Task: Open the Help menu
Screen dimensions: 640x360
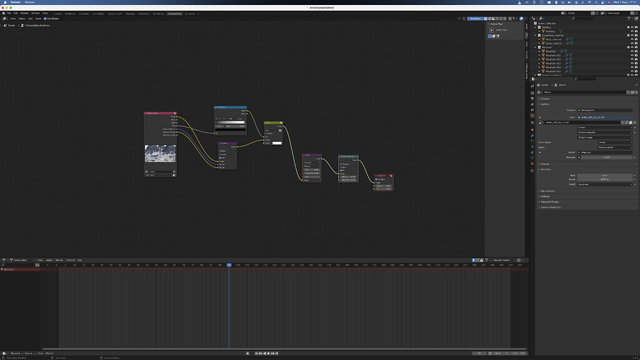Action: [x=45, y=13]
